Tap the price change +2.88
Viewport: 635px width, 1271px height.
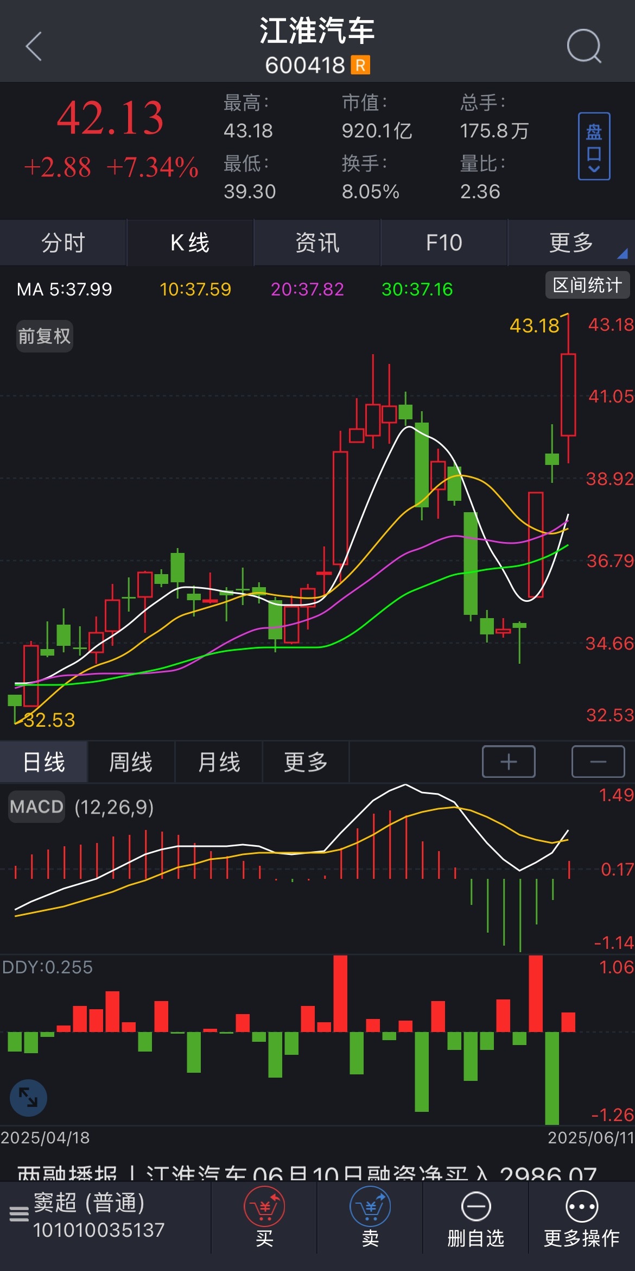coord(58,167)
